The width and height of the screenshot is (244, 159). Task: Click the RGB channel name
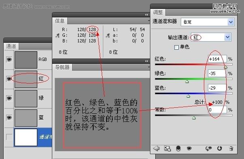(x=43, y=59)
